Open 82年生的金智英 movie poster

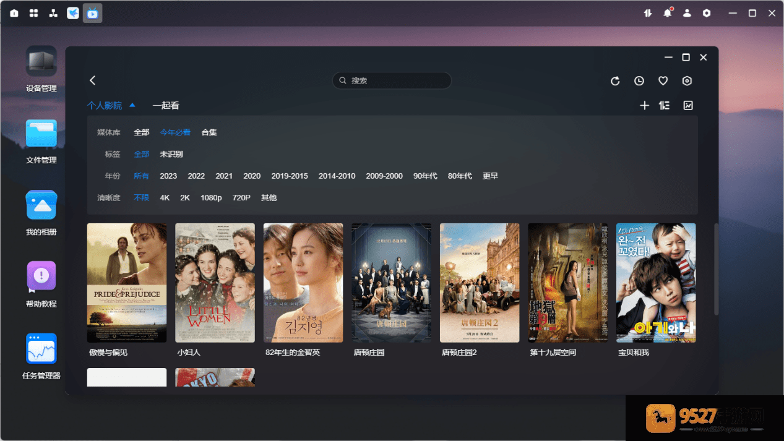coord(303,283)
